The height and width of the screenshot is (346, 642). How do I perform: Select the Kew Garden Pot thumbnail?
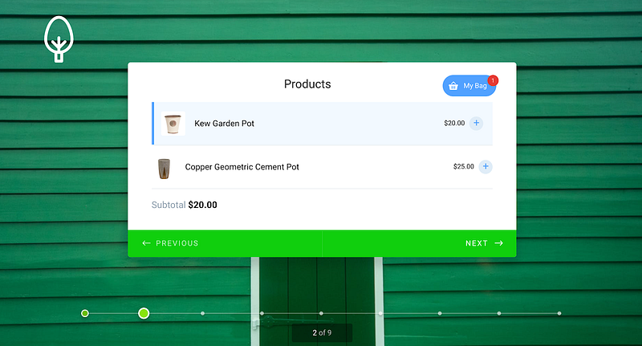pos(173,124)
